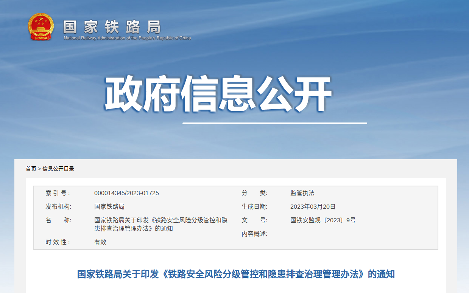Click document number 国铁安监规〔2023〕9号

[323, 220]
